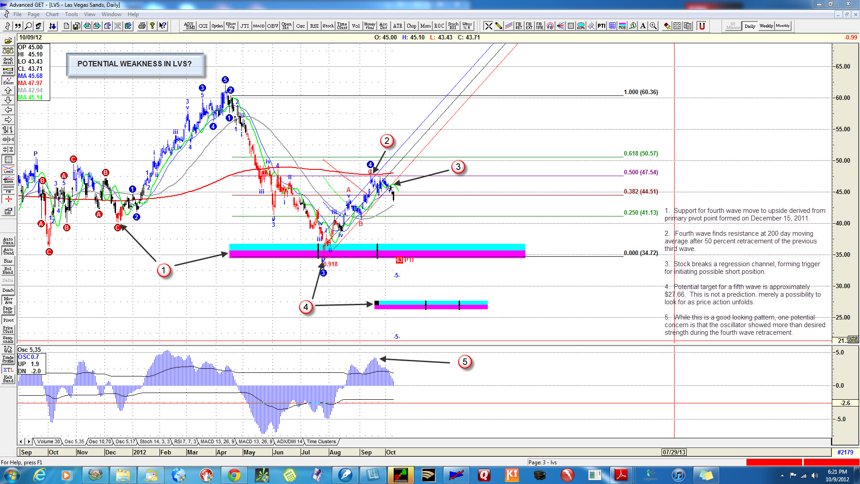The image size is (860, 484).
Task: Open Google Chrome from the taskbar
Action: point(234,475)
